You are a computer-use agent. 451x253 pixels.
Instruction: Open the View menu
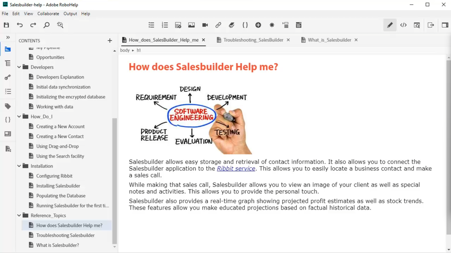[x=29, y=14]
